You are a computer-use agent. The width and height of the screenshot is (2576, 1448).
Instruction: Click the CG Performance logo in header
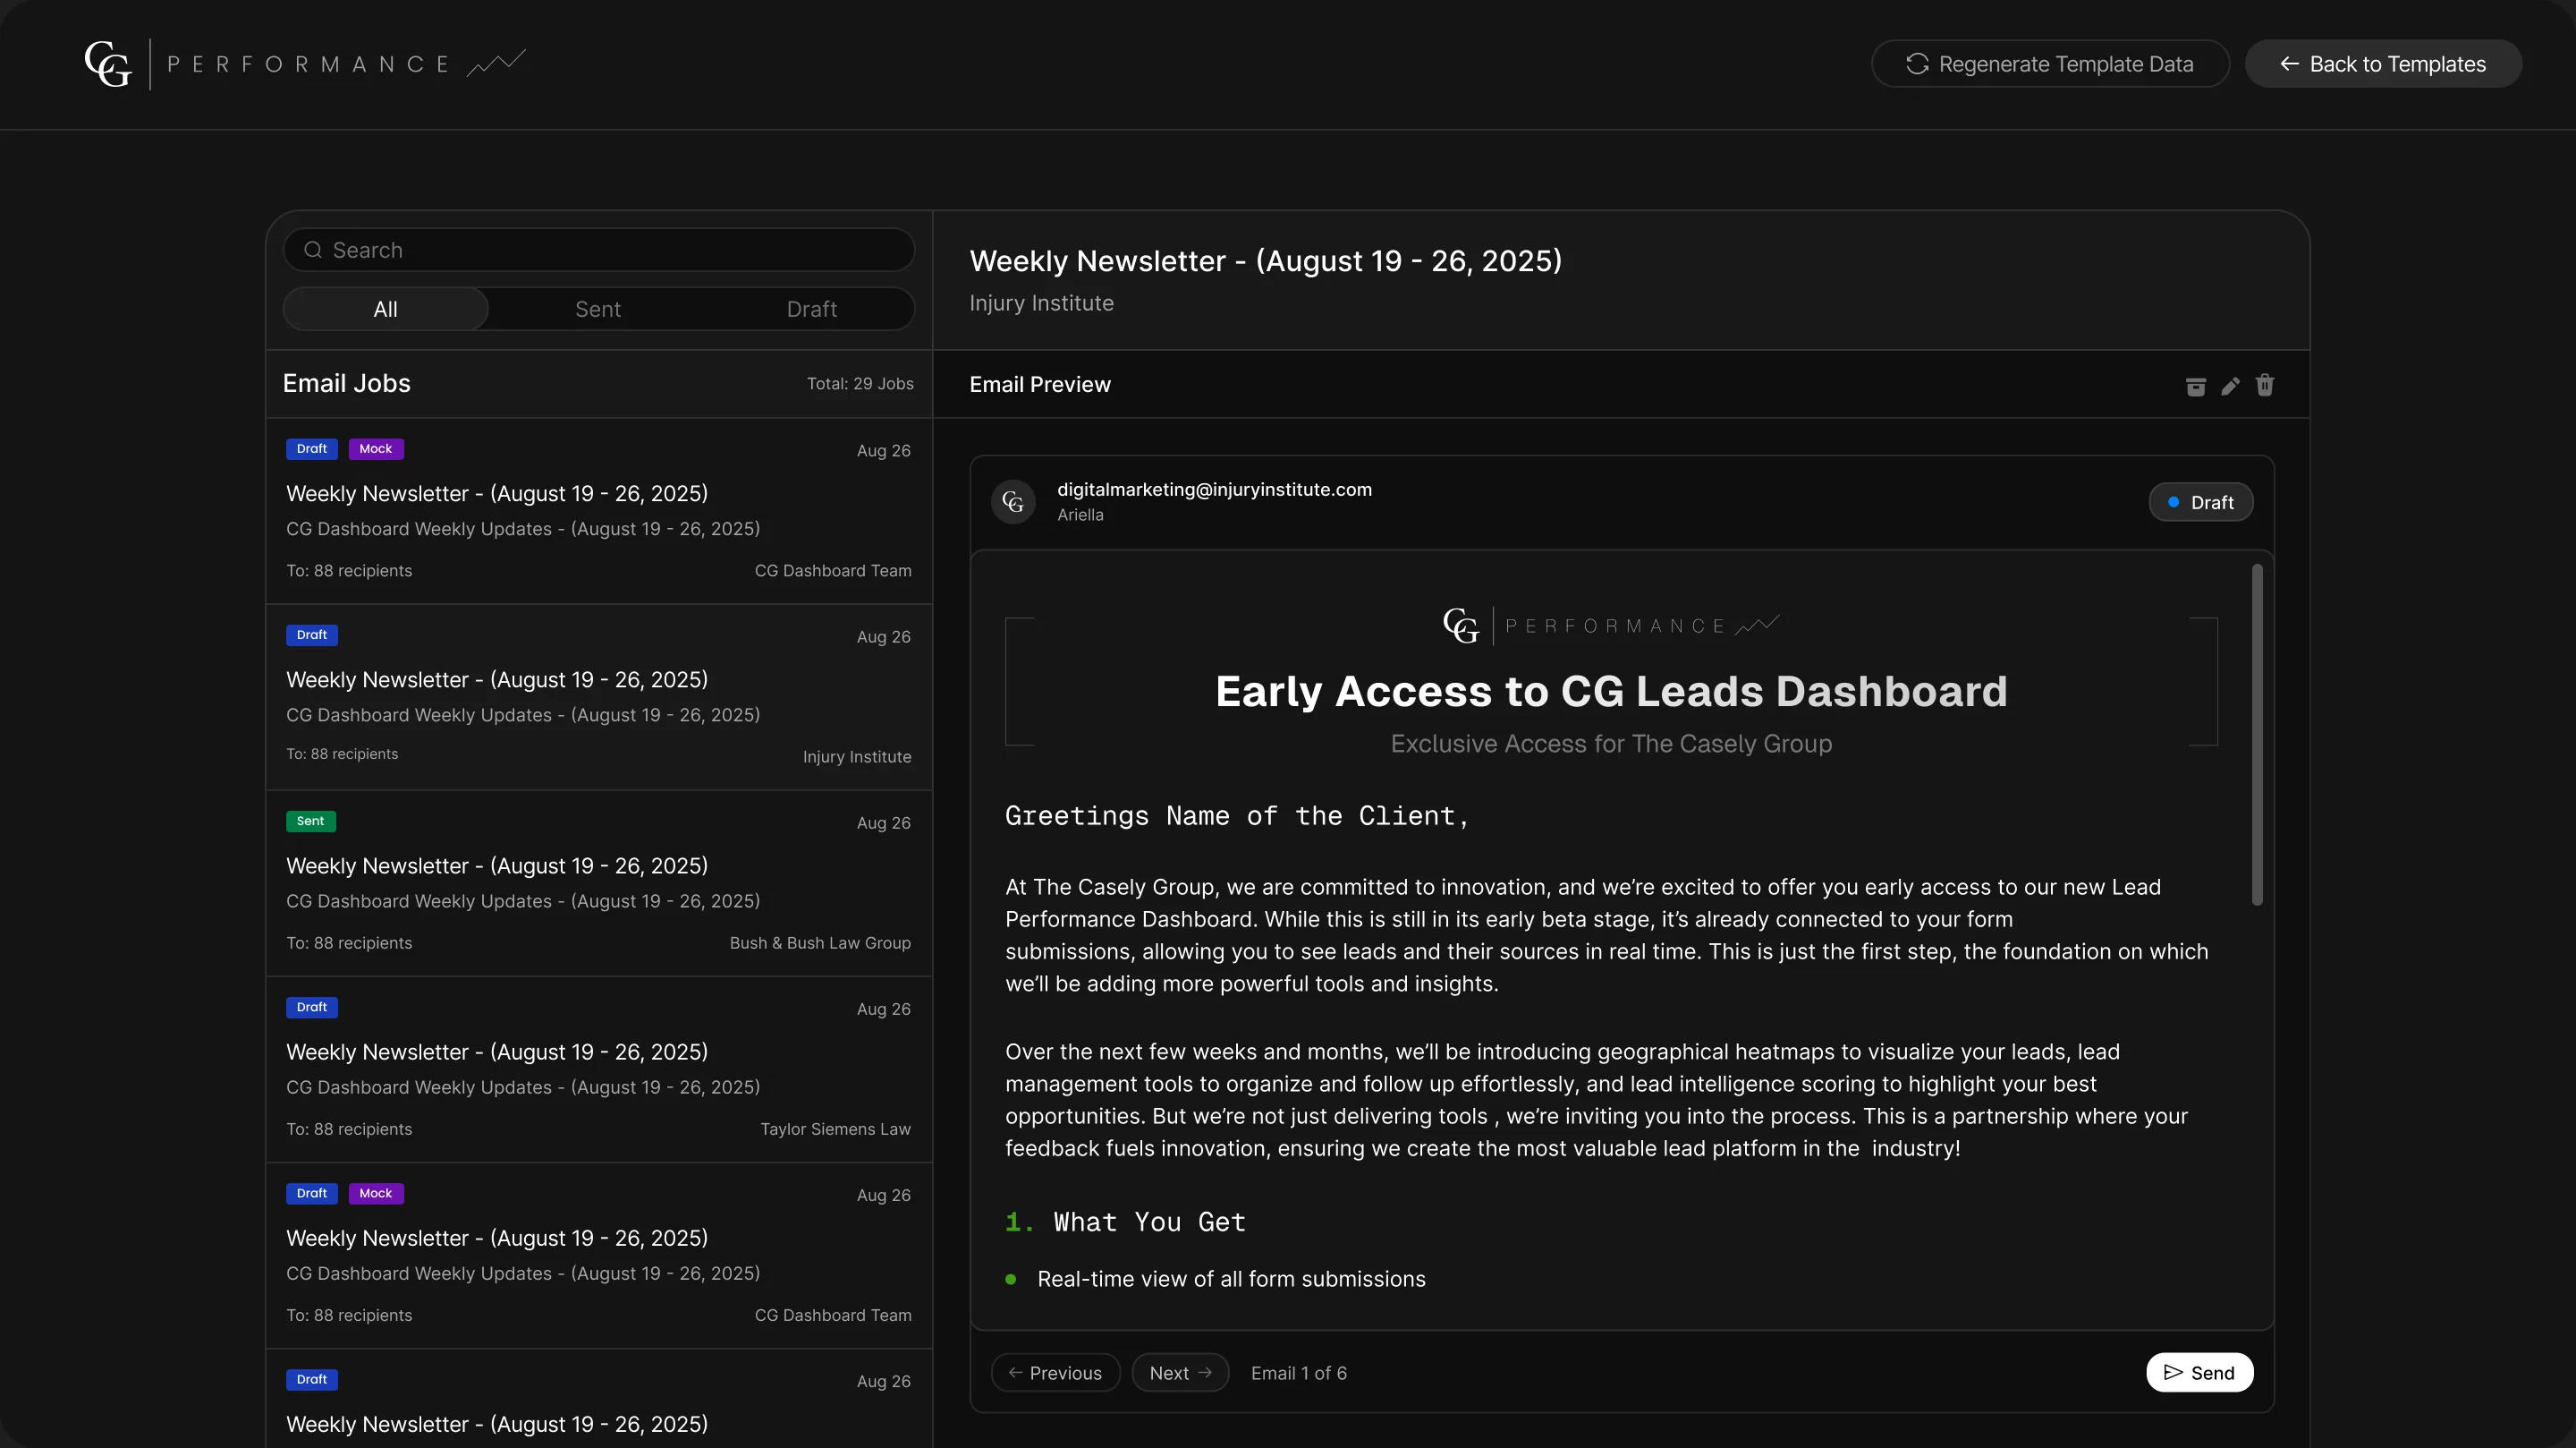(x=305, y=64)
